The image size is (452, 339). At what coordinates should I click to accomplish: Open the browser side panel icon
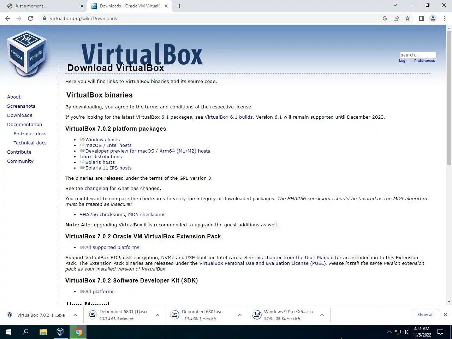point(421,18)
